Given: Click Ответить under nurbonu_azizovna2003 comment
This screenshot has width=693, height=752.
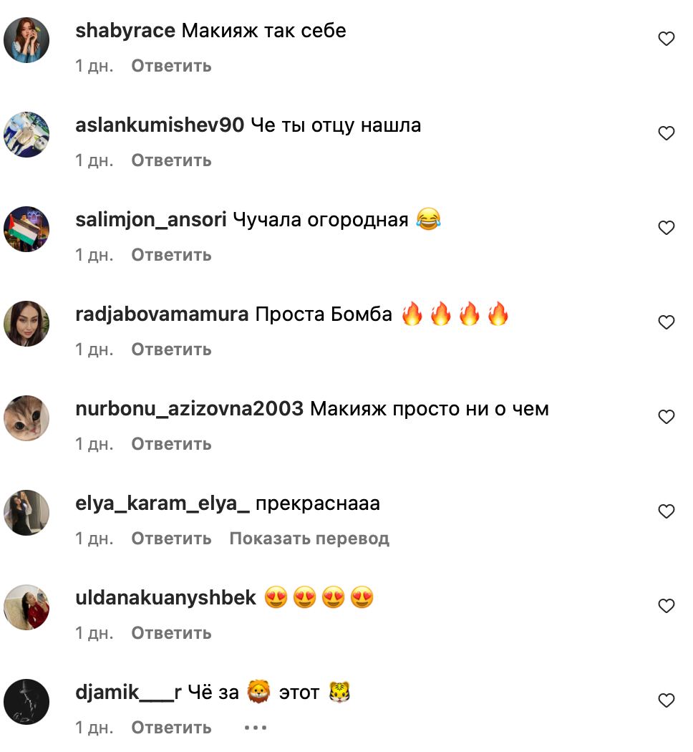Looking at the screenshot, I should click(172, 443).
